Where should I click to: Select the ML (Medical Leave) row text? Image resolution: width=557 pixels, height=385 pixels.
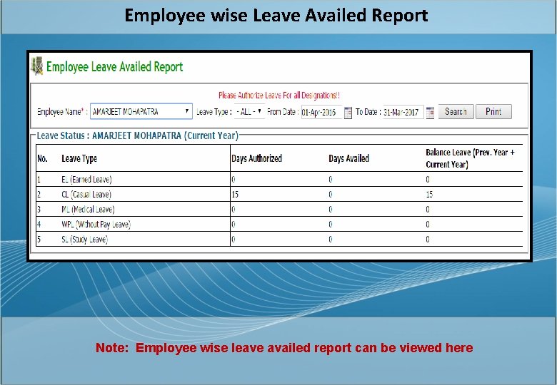coord(88,210)
